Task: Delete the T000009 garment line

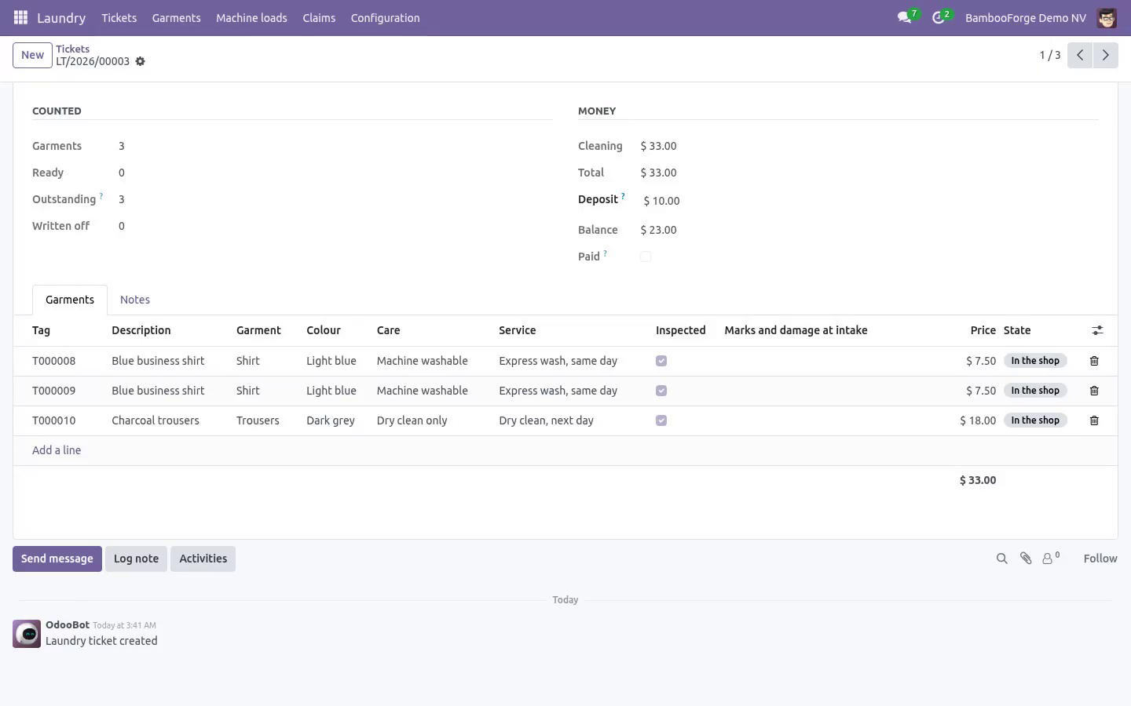Action: click(1094, 391)
